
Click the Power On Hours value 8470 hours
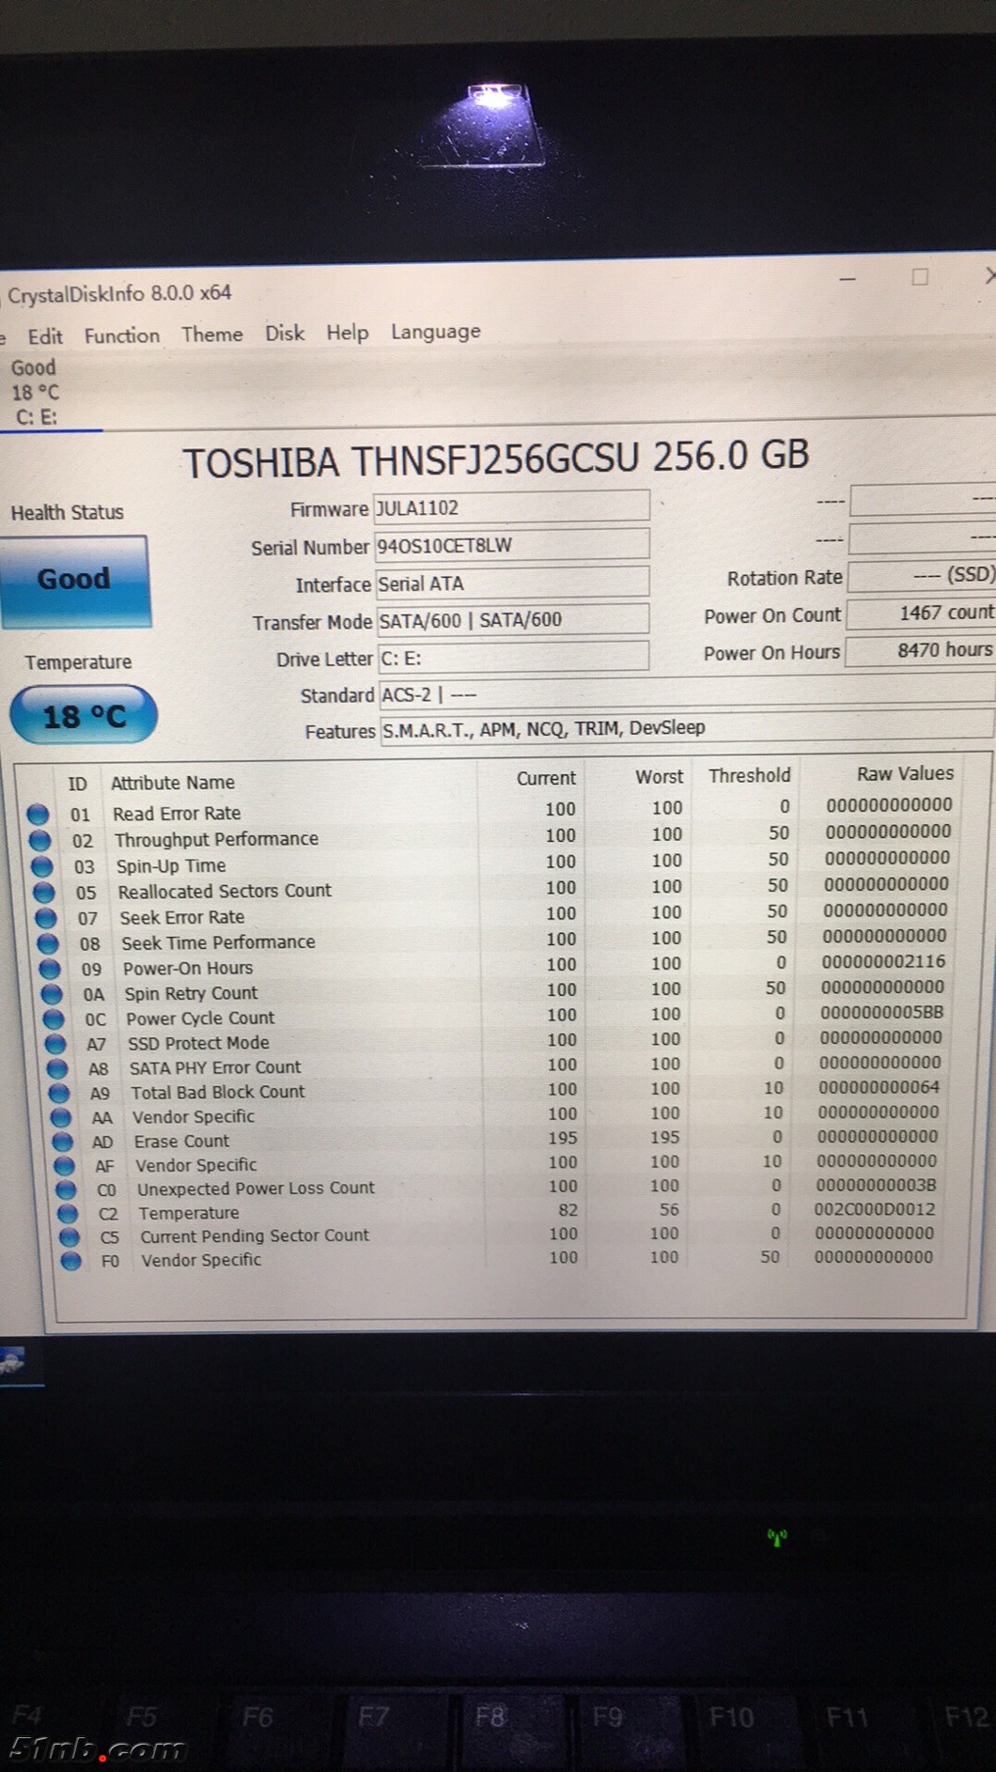(x=920, y=650)
